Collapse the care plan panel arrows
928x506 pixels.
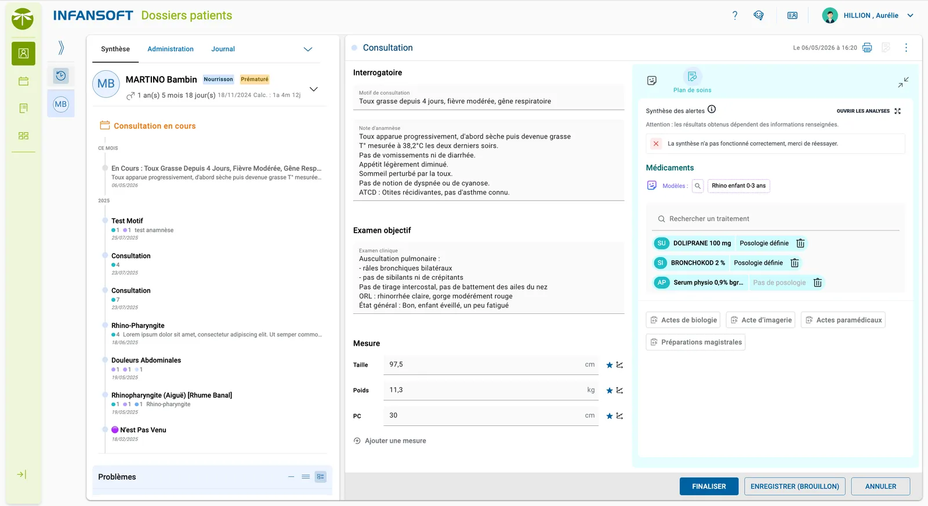903,82
